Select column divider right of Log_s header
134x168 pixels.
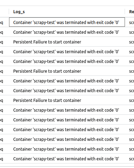click(x=125, y=11)
